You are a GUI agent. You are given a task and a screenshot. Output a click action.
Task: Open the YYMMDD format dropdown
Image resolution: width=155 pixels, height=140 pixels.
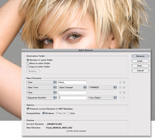point(102,87)
